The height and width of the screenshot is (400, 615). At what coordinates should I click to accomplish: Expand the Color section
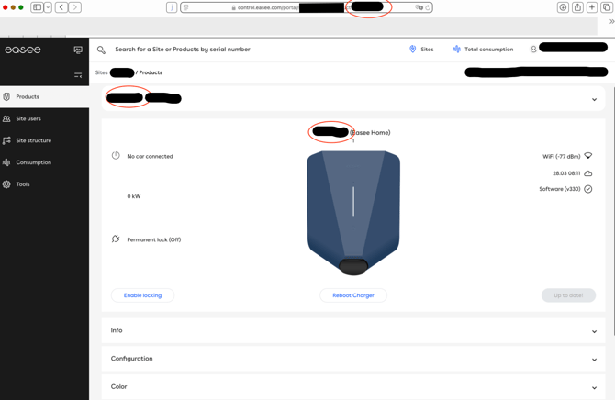(594, 387)
